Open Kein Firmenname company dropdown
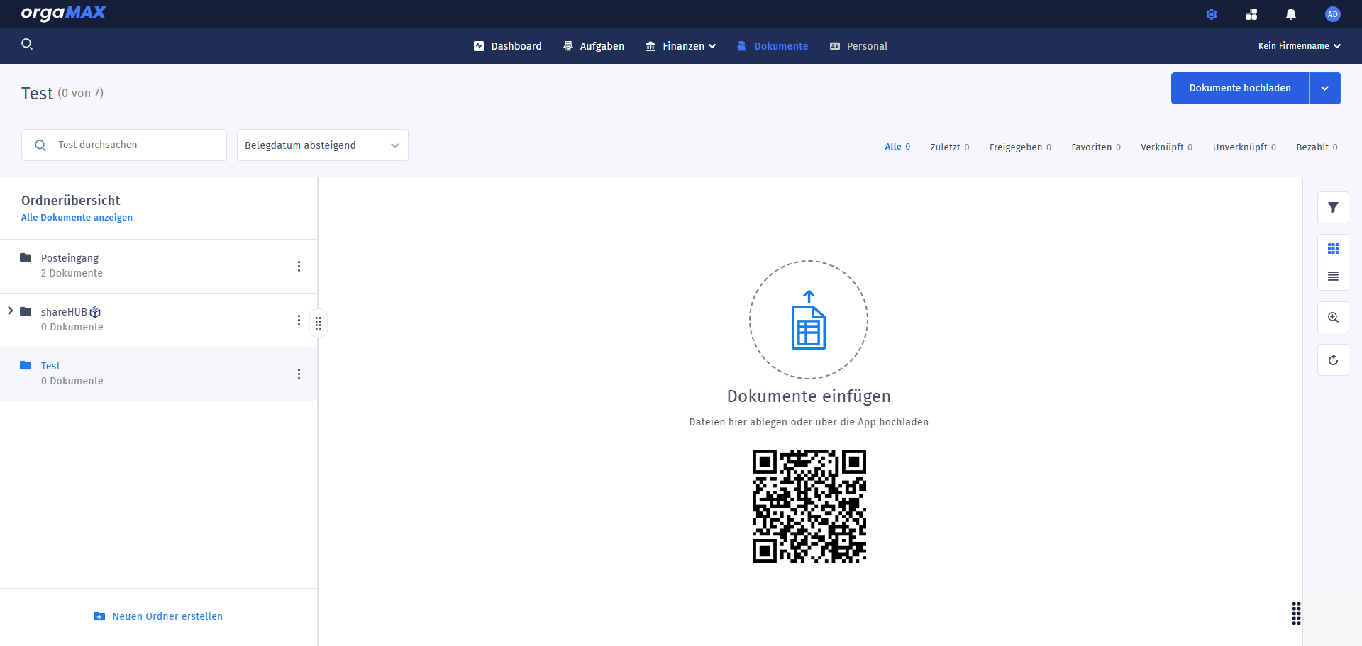Image resolution: width=1362 pixels, height=646 pixels. point(1300,46)
